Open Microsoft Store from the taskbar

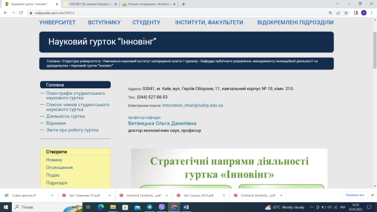125,207
